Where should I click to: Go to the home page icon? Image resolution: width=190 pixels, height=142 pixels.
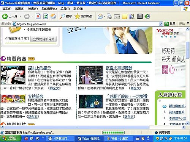[53, 16]
